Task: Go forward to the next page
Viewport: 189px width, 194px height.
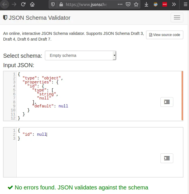Action: point(14,5)
